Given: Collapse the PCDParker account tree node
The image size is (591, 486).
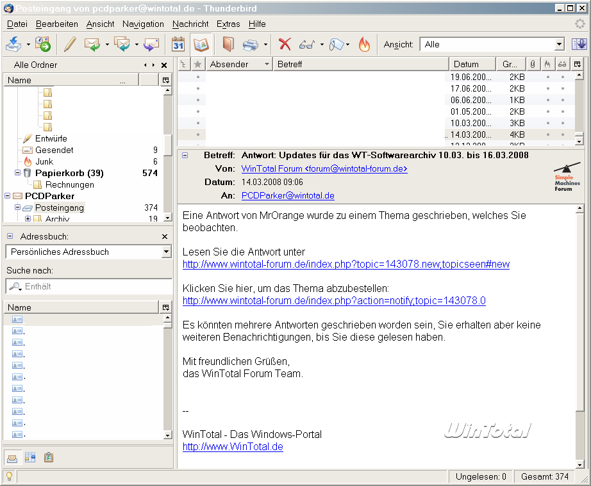Looking at the screenshot, I should point(8,196).
